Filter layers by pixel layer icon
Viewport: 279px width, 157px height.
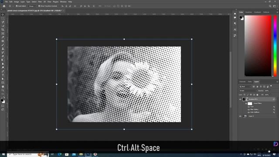coord(254,86)
